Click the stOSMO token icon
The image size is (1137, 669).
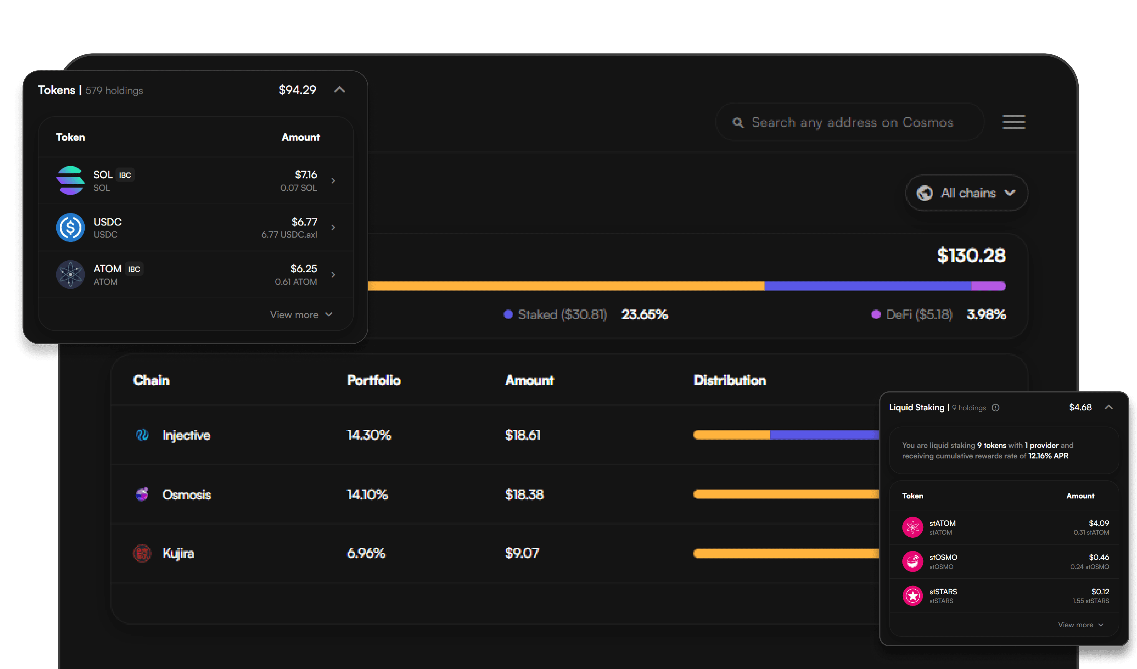912,561
